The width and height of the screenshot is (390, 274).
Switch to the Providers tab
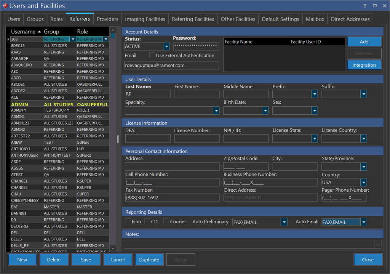click(107, 19)
